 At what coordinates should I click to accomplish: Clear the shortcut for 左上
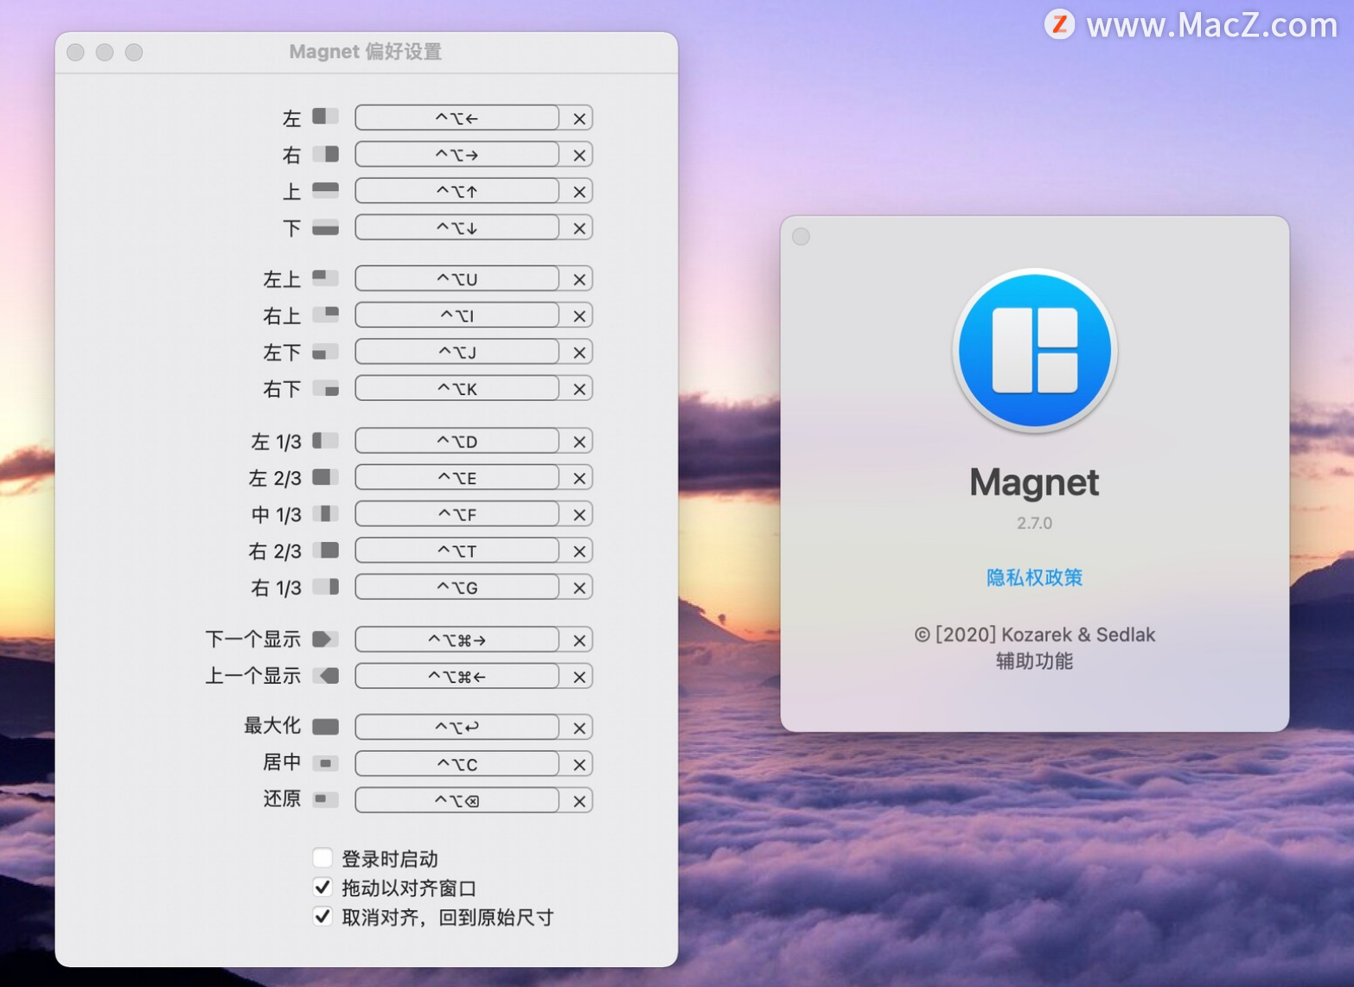point(579,279)
